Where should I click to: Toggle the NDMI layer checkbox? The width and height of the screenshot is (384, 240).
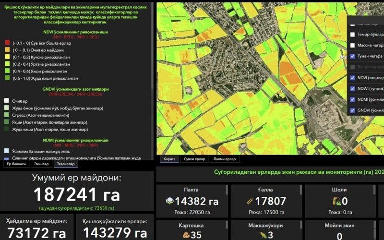[x=352, y=99]
